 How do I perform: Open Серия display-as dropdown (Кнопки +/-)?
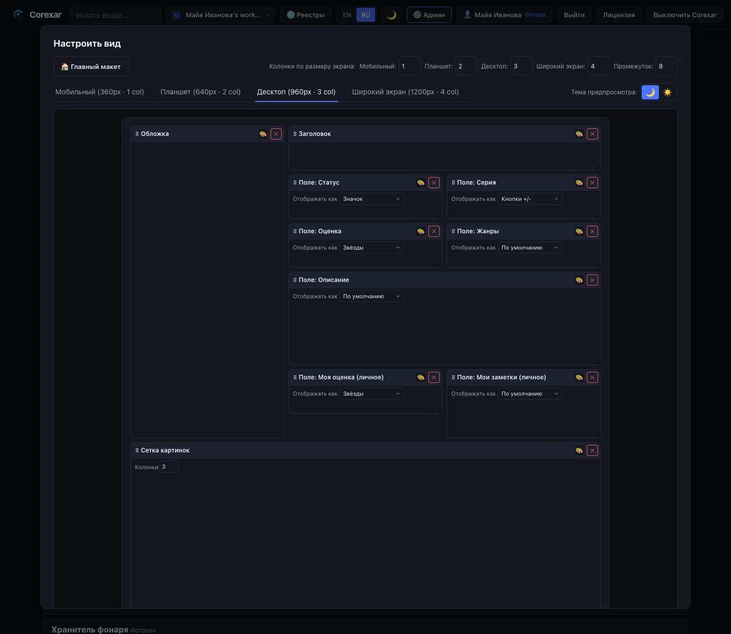tap(530, 199)
